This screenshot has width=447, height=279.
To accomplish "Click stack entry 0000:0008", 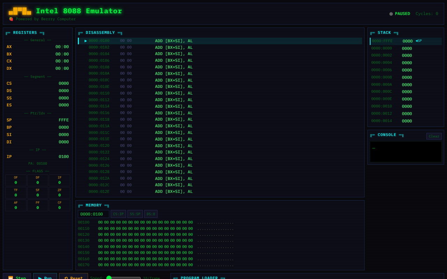I will [406, 77].
